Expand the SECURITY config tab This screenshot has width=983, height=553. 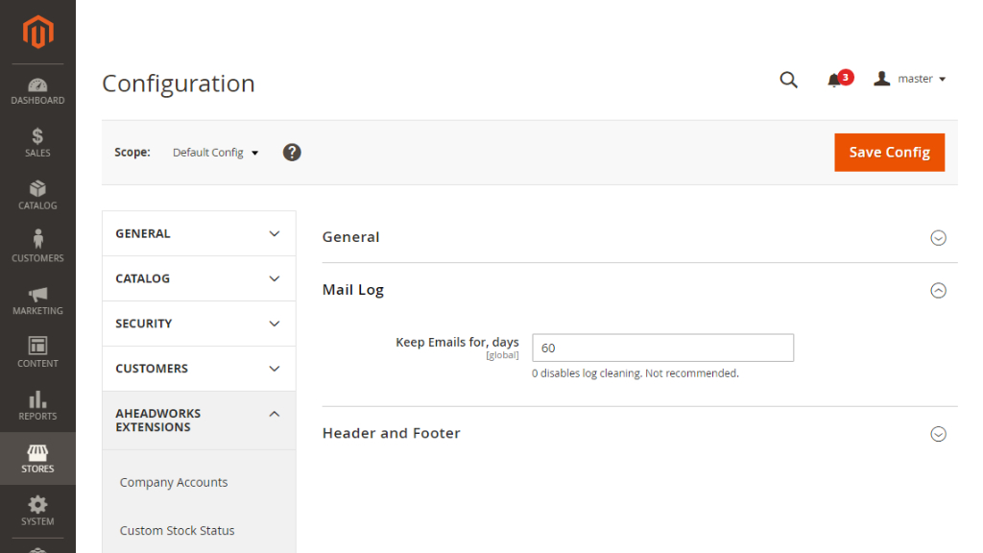[199, 324]
